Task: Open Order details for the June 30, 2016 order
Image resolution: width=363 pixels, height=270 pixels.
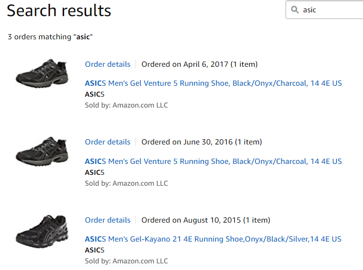Action: [107, 142]
